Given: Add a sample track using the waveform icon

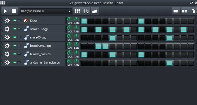Looking at the screenshot, I should (86, 11).
